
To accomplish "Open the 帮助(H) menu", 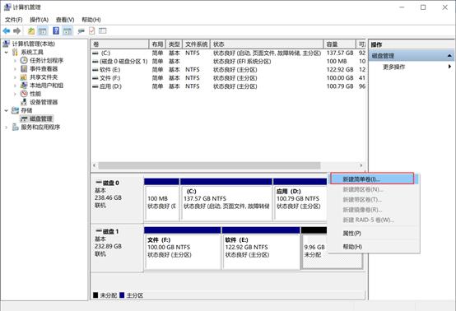I will click(91, 20).
